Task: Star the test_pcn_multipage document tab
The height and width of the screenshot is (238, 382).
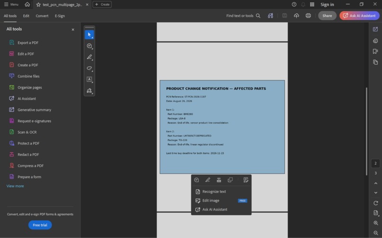Action: pos(38,5)
